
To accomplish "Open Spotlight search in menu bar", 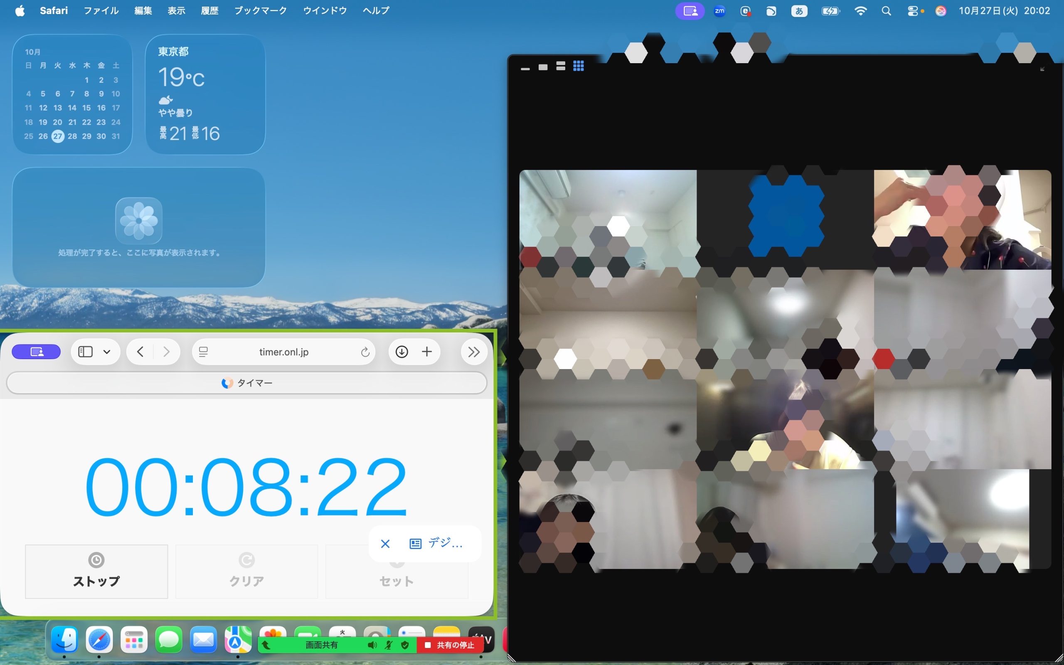I will click(x=887, y=11).
